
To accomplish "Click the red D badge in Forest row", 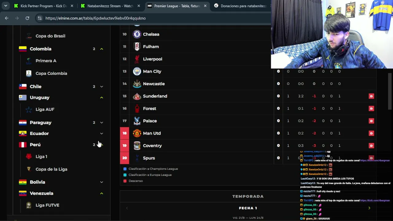I will click(x=371, y=108).
